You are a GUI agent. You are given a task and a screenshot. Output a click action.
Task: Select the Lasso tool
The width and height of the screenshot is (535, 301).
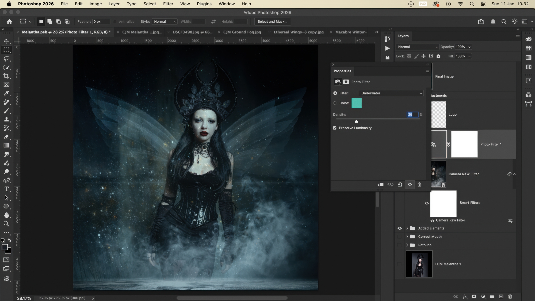point(6,59)
